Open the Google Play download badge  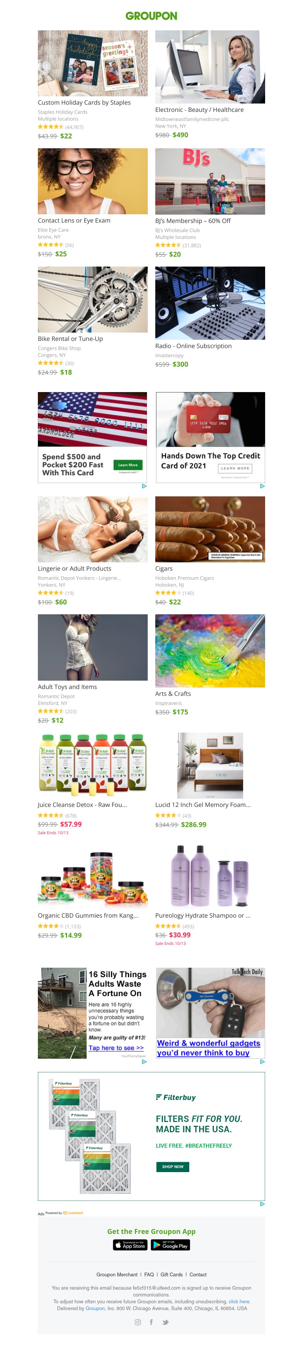pyautogui.click(x=170, y=1245)
